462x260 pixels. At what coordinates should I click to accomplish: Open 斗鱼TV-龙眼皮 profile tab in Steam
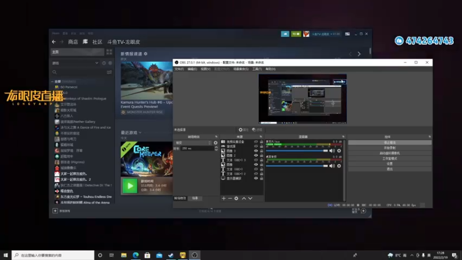pyautogui.click(x=124, y=42)
